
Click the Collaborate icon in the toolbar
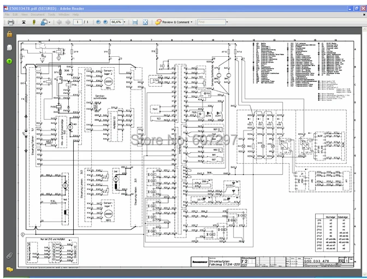click(44, 22)
